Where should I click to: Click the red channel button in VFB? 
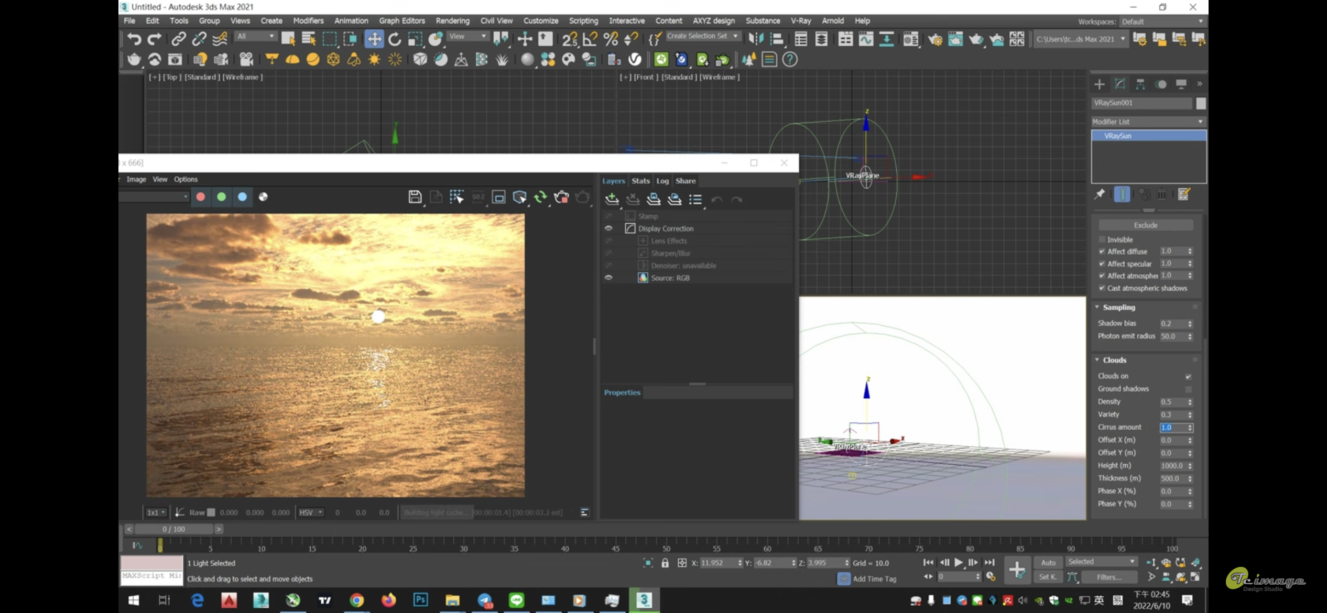200,197
